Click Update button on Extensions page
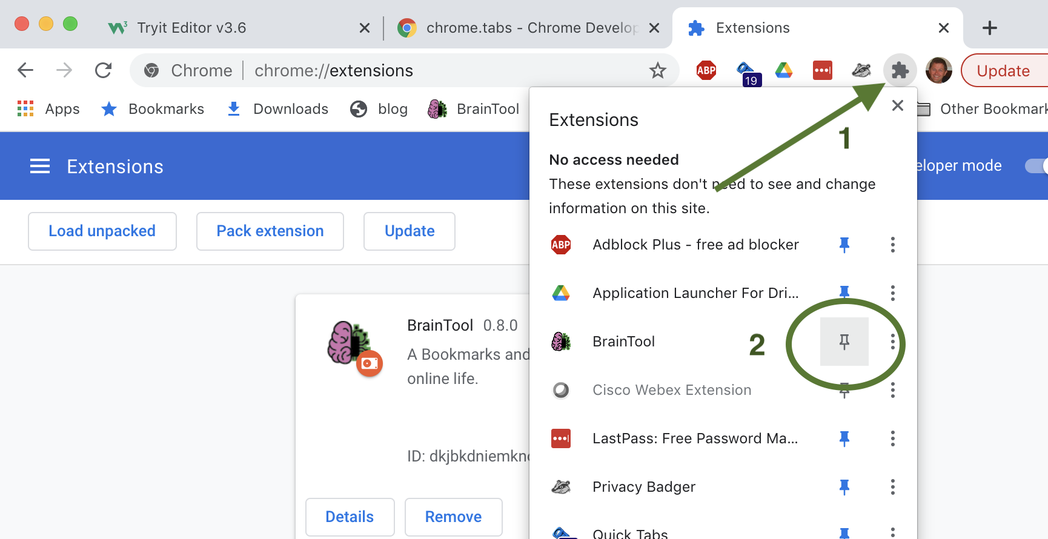The width and height of the screenshot is (1048, 539). (410, 231)
